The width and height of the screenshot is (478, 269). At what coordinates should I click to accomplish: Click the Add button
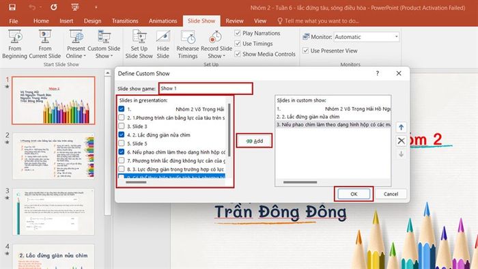coord(254,141)
